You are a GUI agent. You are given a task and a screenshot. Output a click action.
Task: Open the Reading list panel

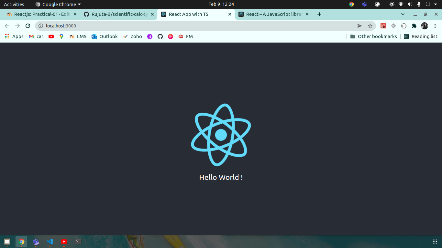pyautogui.click(x=421, y=36)
